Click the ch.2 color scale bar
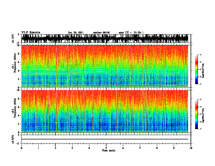The width and height of the screenshot is (215, 166). pyautogui.click(x=196, y=114)
